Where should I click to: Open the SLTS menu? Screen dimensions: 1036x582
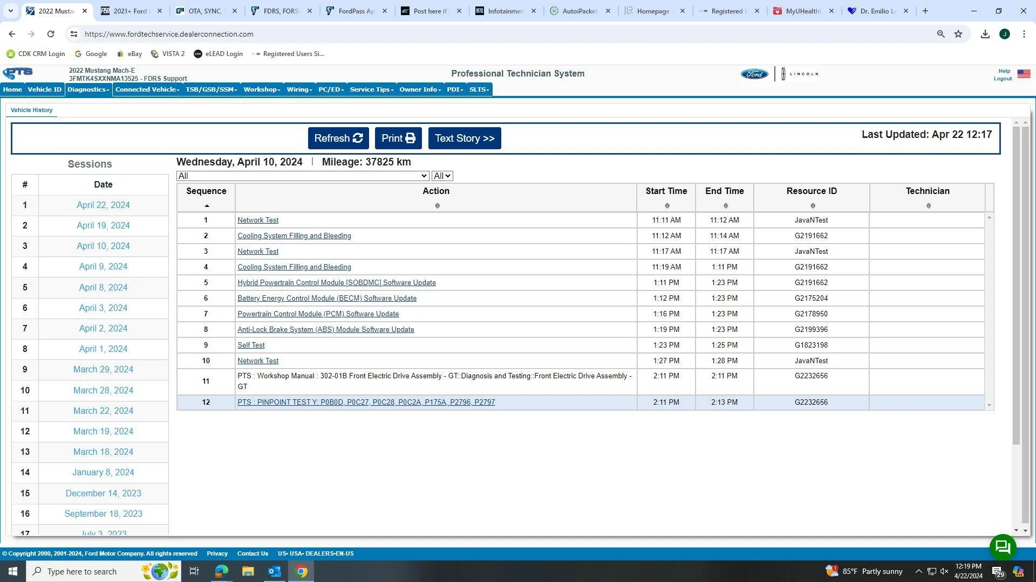479,89
